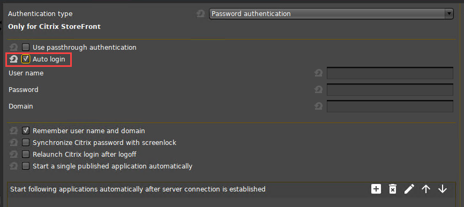464x207 pixels.
Task: Move application down with the down arrow icon
Action: click(x=443, y=189)
